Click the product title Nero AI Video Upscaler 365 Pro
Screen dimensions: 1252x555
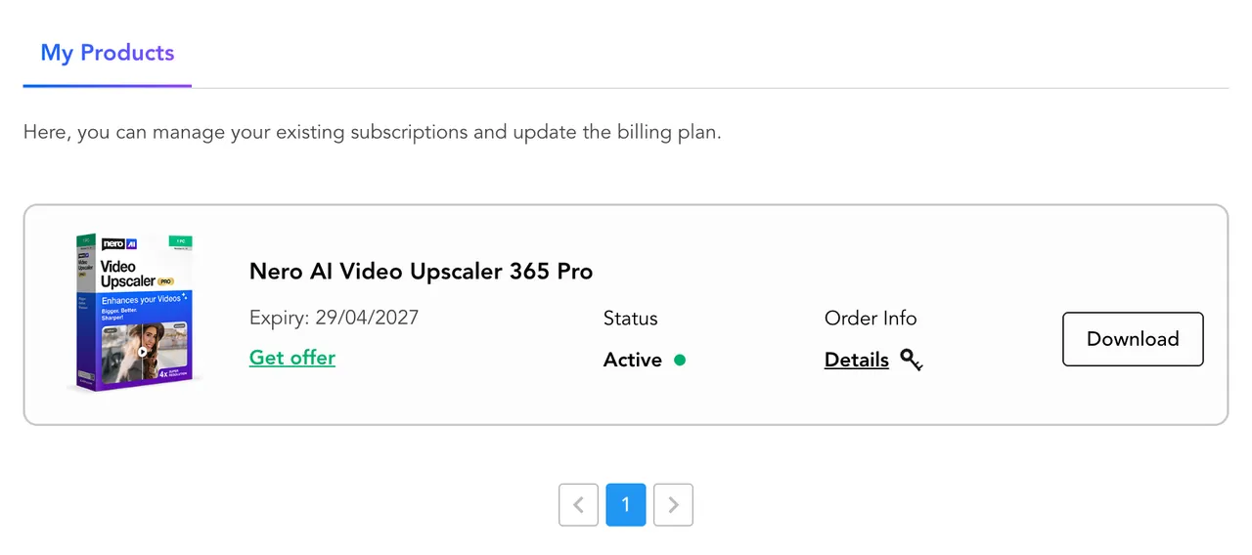(x=421, y=271)
